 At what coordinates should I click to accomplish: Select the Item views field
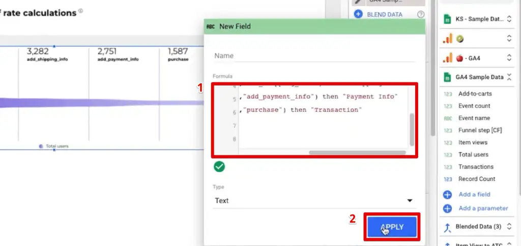click(473, 142)
